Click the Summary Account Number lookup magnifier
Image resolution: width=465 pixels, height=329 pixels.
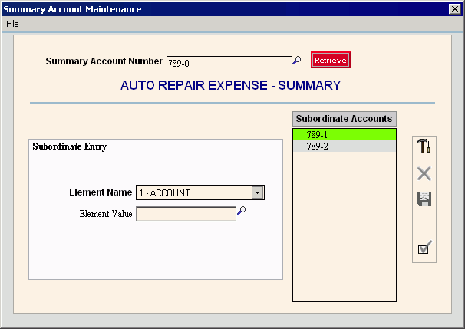click(x=297, y=61)
